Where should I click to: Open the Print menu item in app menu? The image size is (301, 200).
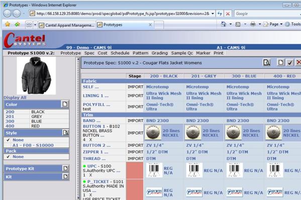click(219, 53)
